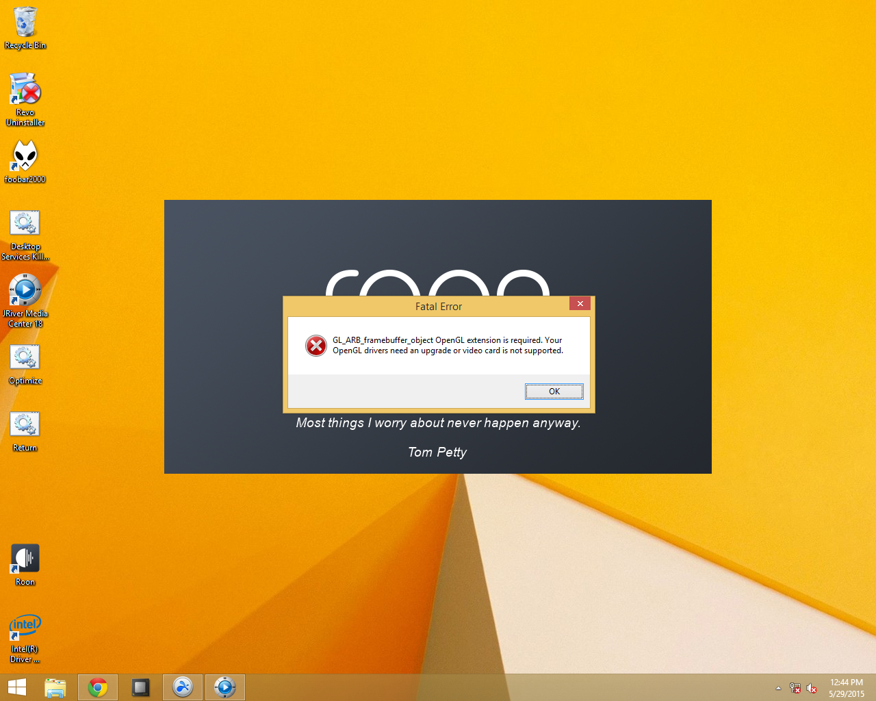
Task: Click the dark chip icon in taskbar
Action: [x=140, y=687]
